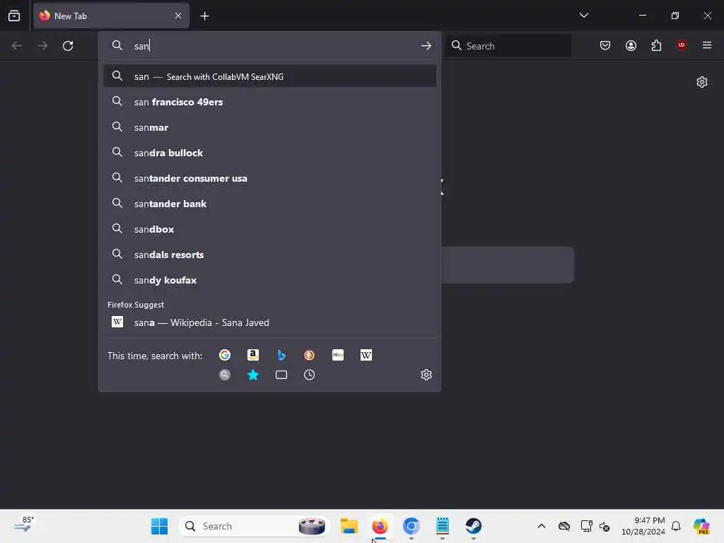Personalize New Tab via the gear icon
Screen dimensions: 724x543
coord(702,82)
